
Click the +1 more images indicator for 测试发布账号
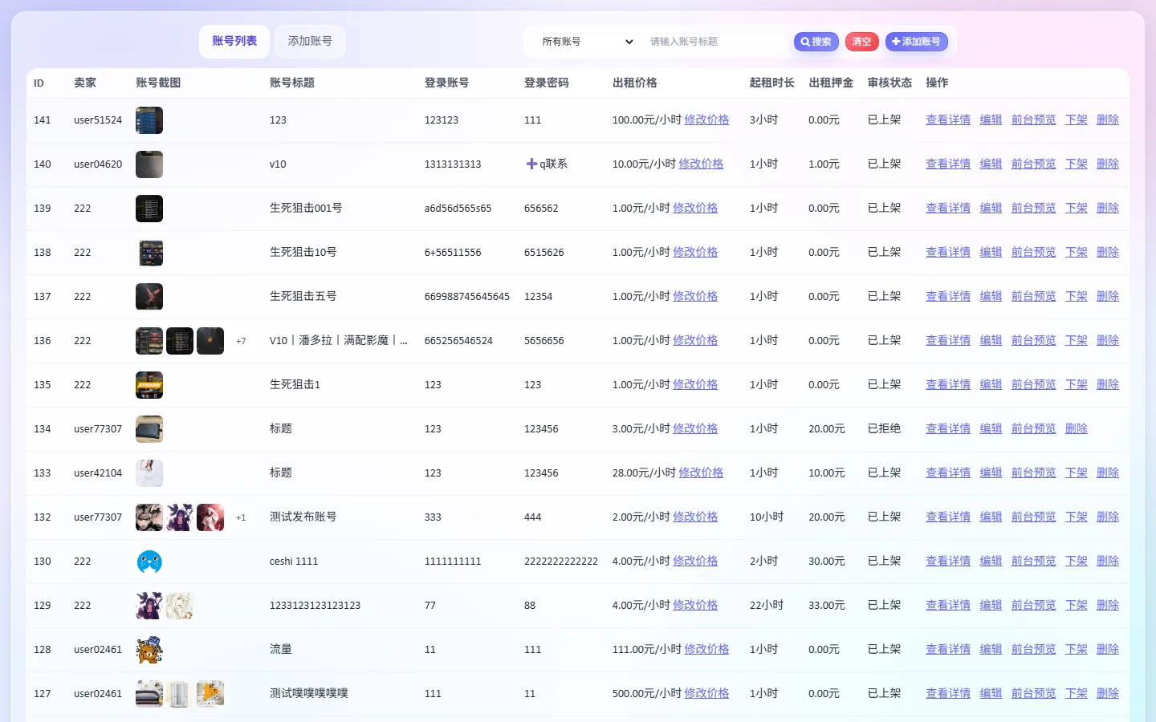(241, 517)
